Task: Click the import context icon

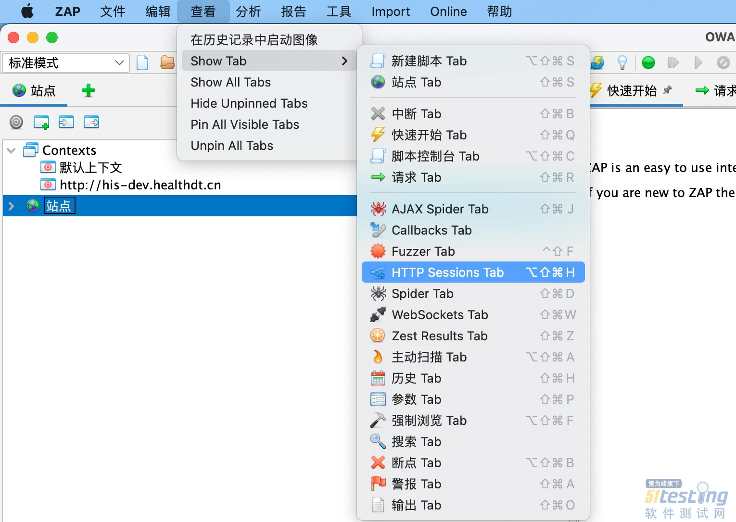Action: pyautogui.click(x=66, y=122)
